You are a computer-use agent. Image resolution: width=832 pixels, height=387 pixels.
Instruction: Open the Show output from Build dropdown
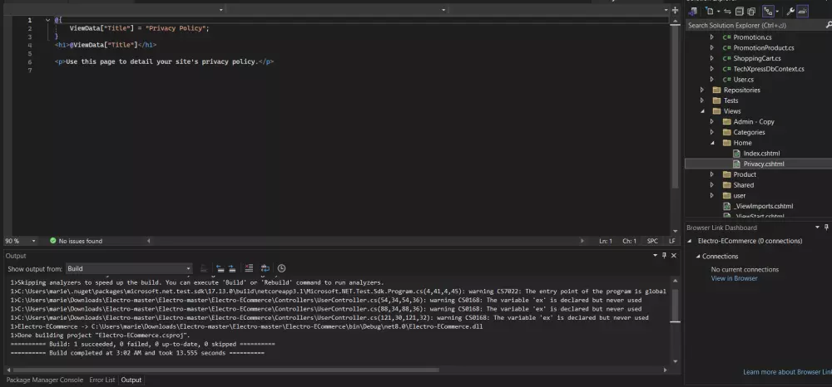(129, 269)
